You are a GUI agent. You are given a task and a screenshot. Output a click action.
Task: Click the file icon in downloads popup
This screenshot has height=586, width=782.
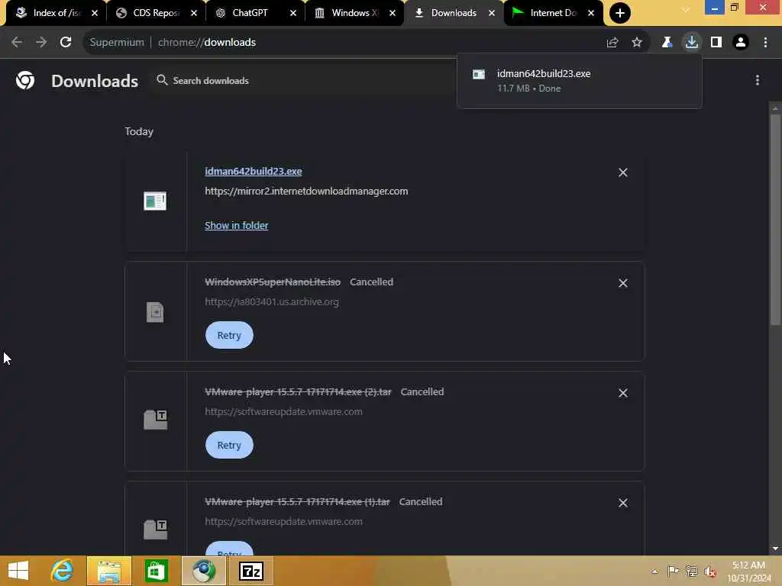(x=479, y=74)
